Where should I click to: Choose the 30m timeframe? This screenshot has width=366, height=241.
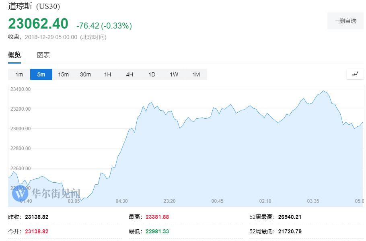coord(85,74)
